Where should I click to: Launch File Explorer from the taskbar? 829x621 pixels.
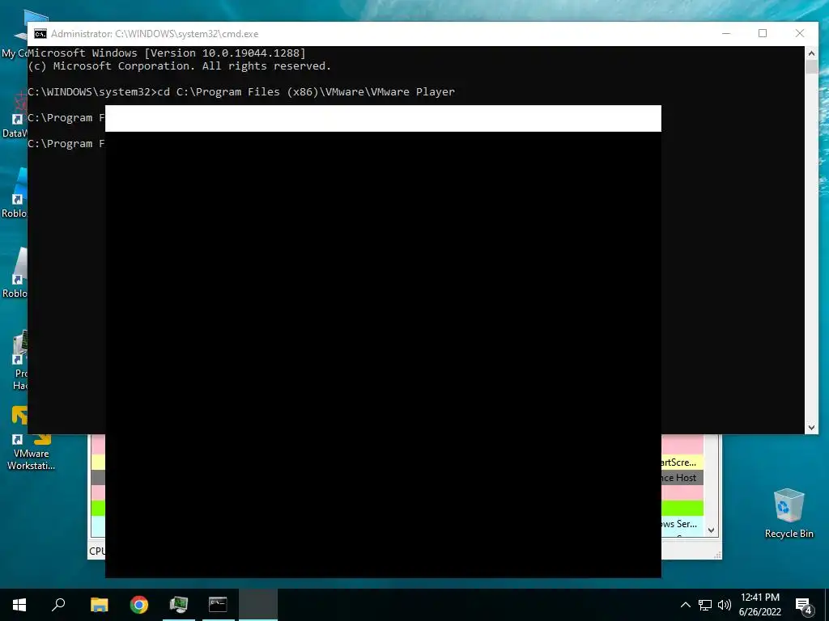click(99, 605)
